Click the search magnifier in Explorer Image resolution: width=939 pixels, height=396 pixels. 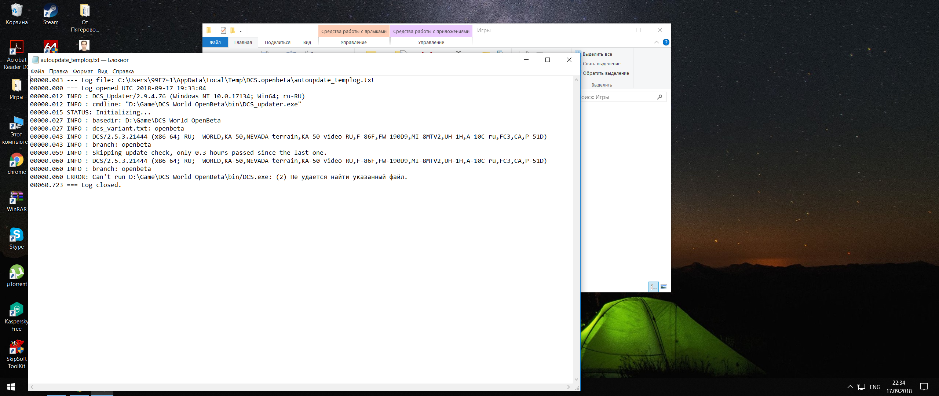tap(660, 97)
